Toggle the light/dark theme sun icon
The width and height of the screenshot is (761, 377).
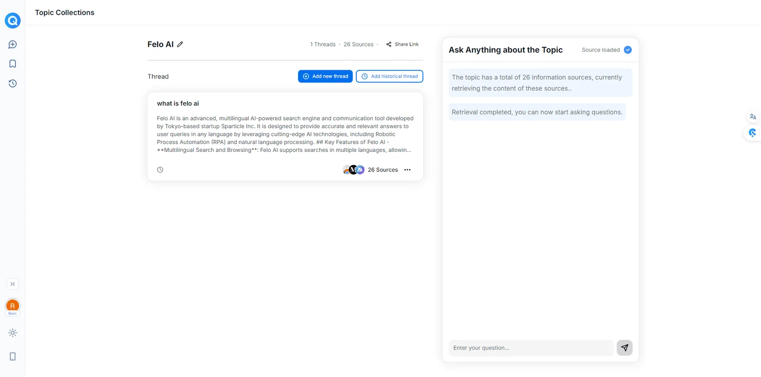point(13,333)
